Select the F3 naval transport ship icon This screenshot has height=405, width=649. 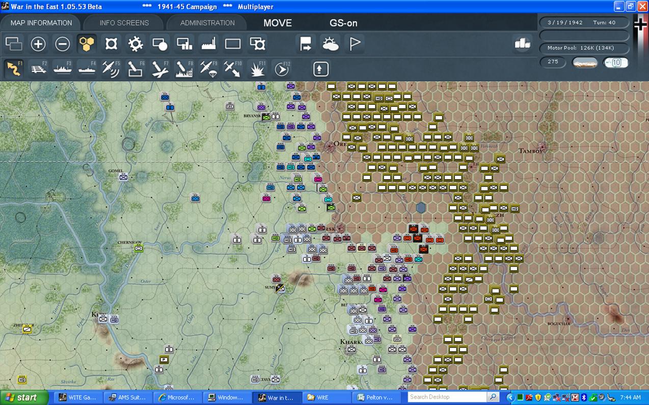tap(63, 69)
